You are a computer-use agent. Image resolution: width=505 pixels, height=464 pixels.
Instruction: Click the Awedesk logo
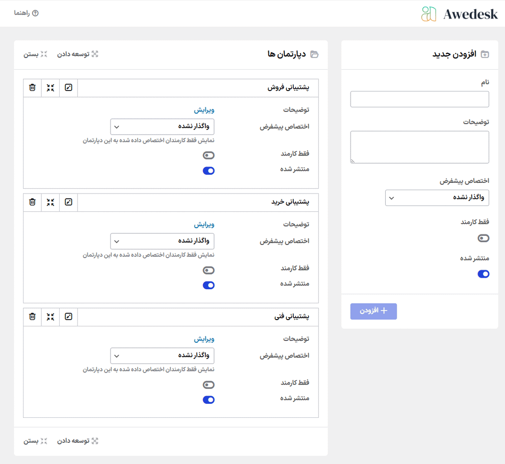pyautogui.click(x=459, y=14)
